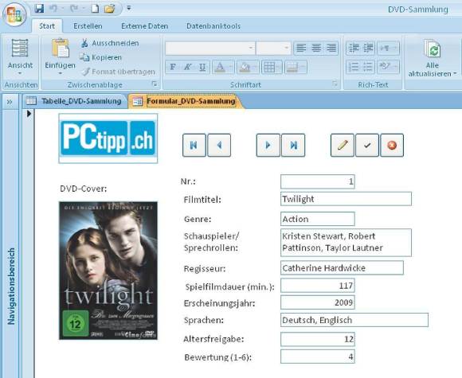This screenshot has height=378, width=462.
Task: Click the Office button logo
Action: [14, 14]
